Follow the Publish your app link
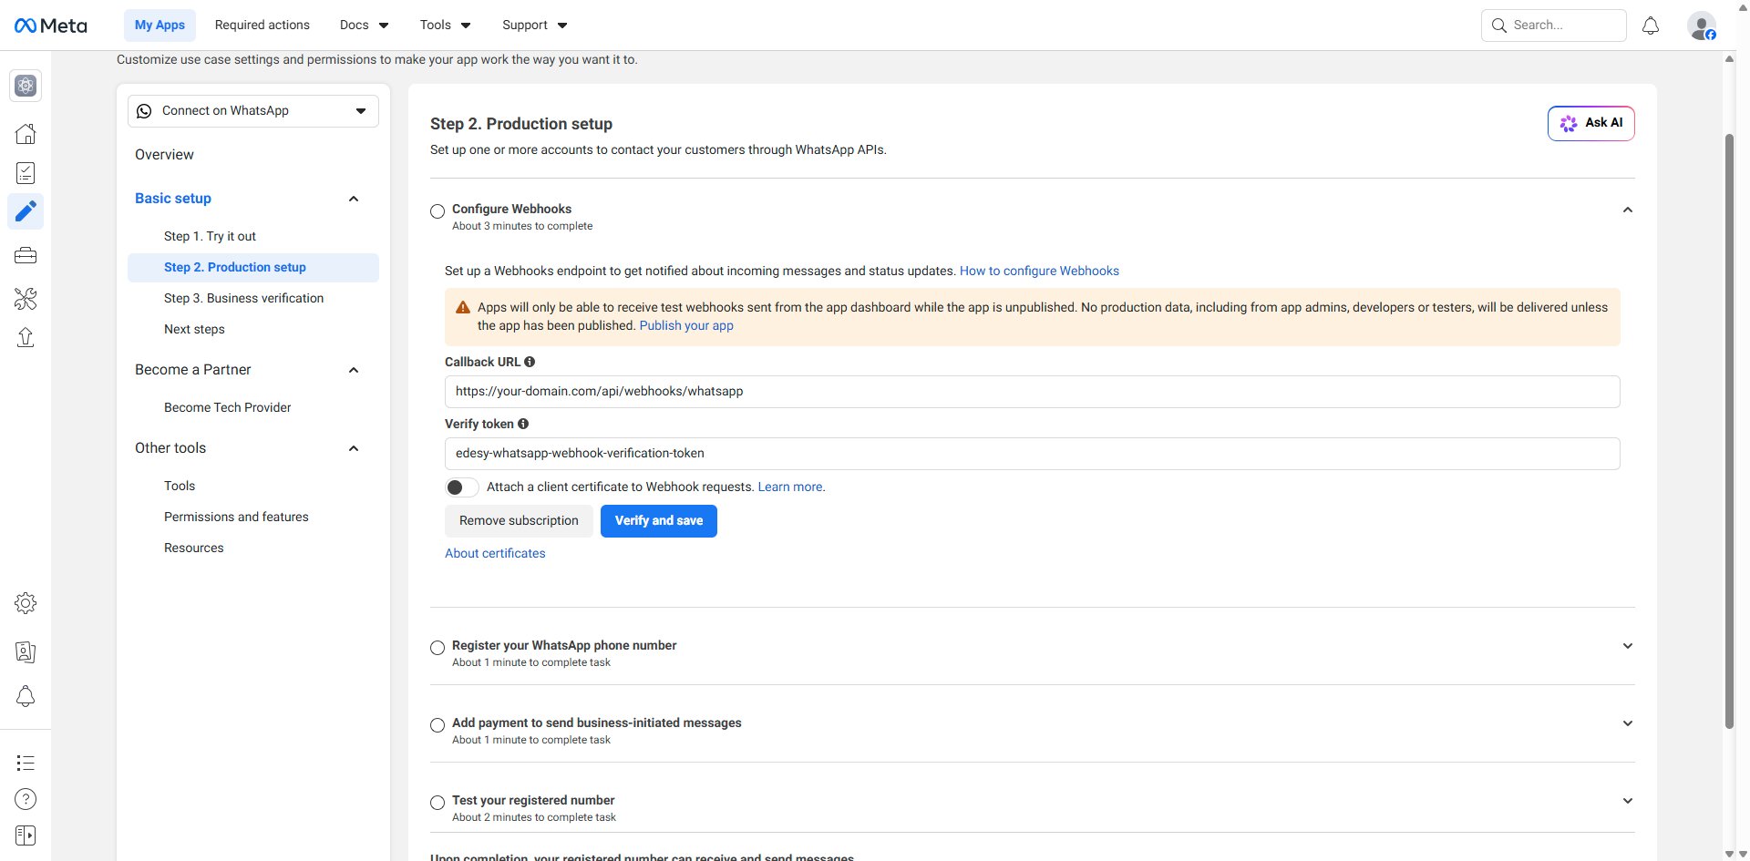The height and width of the screenshot is (861, 1750). (686, 325)
